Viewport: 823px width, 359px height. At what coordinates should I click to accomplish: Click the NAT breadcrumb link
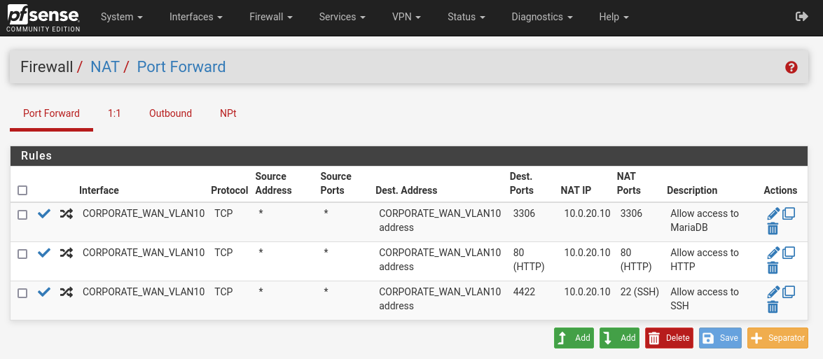(105, 67)
